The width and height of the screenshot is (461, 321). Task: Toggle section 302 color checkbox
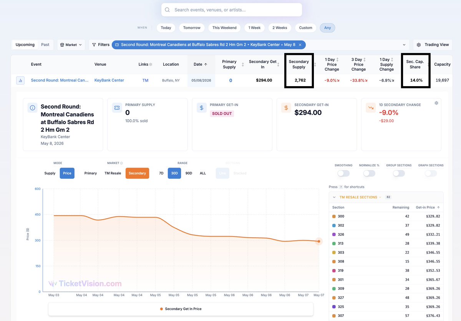click(334, 226)
